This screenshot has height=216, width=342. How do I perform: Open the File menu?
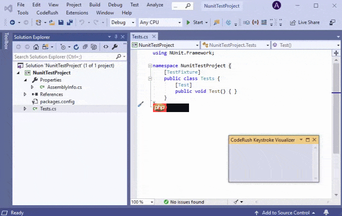point(21,4)
